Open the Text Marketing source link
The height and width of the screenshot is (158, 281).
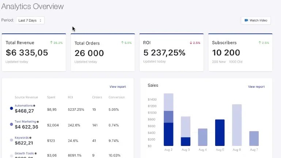(25, 121)
